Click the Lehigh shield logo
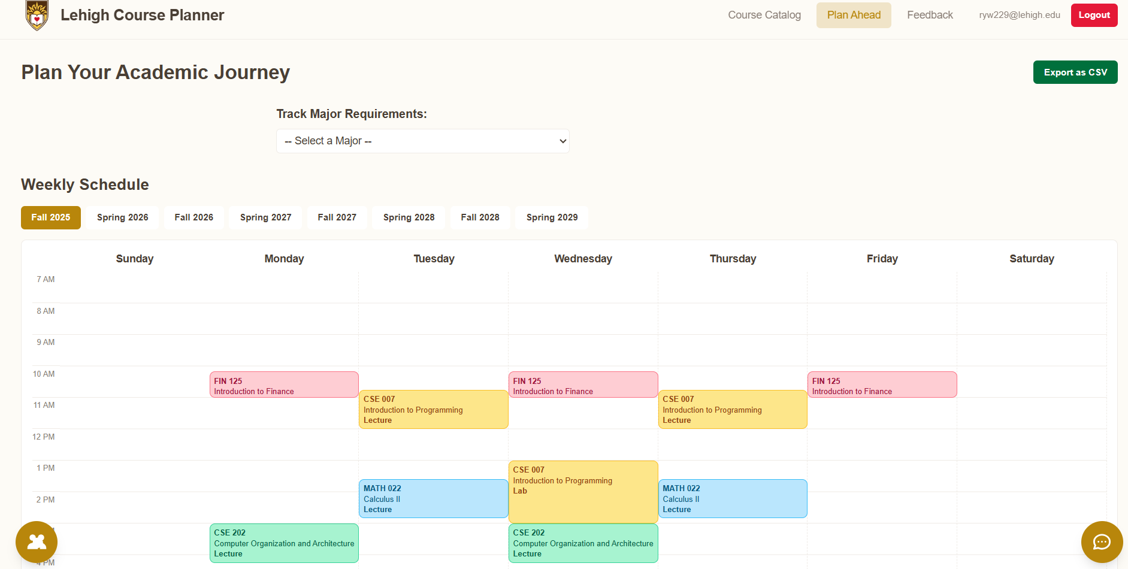The image size is (1128, 569). tap(36, 14)
